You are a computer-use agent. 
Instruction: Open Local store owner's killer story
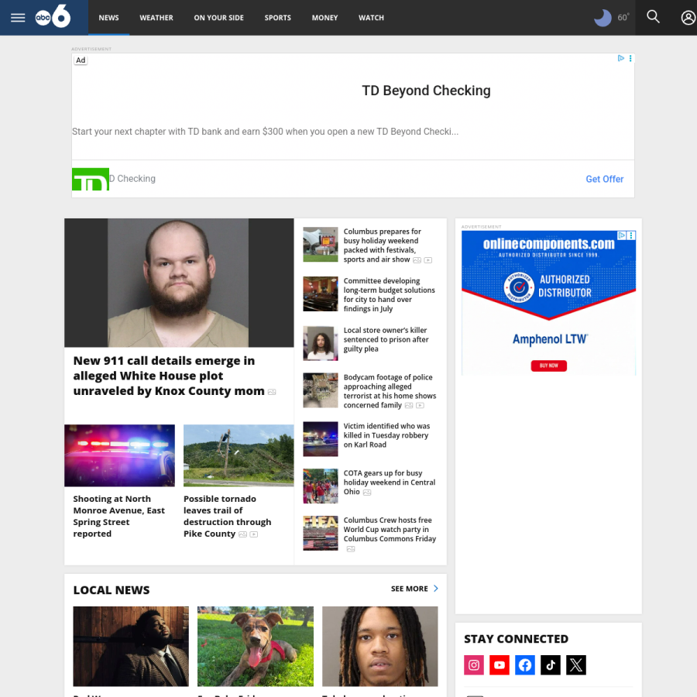click(386, 340)
